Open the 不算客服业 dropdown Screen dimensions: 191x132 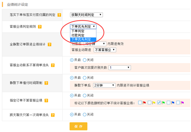[105, 50]
